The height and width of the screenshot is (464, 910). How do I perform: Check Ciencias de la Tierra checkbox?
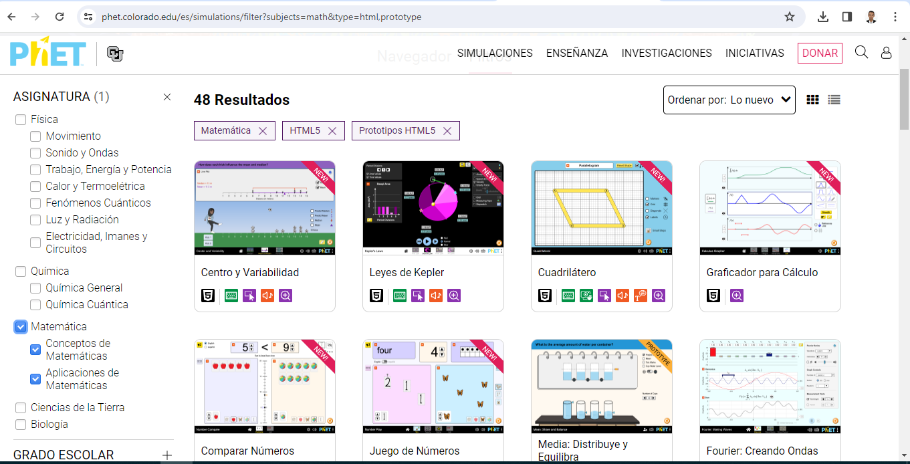tap(21, 408)
